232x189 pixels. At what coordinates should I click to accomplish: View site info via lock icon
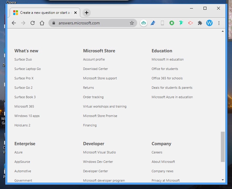[54, 23]
